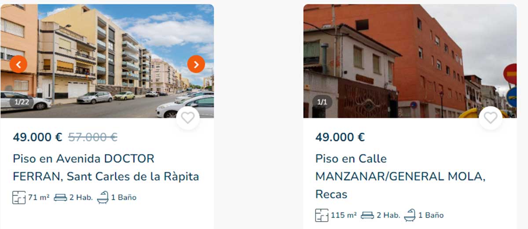528x229 pixels.
Task: Favorite the Recas flat with heart icon
Action: pos(491,118)
